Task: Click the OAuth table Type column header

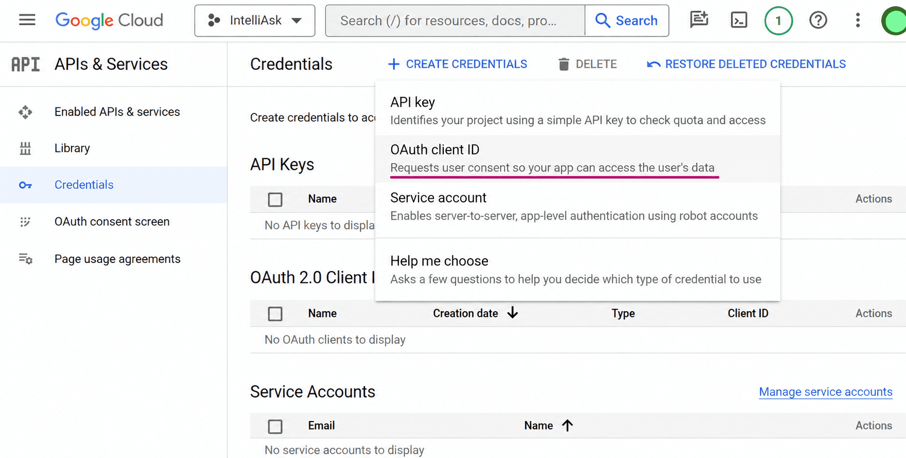Action: (623, 313)
